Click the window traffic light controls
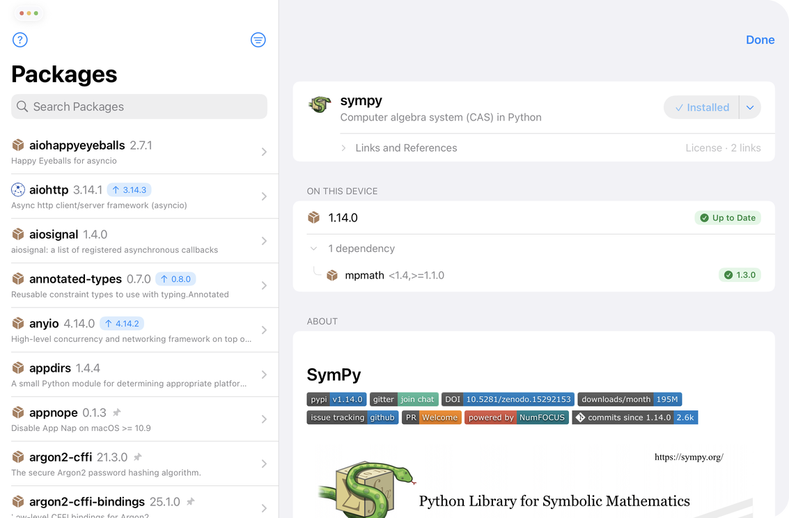Screen dimensions: 789x518 [29, 13]
